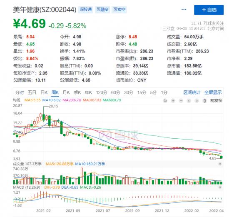229x217 pixels.
Task: Click the chart reset/undo arrow icon
Action: coord(165,101)
